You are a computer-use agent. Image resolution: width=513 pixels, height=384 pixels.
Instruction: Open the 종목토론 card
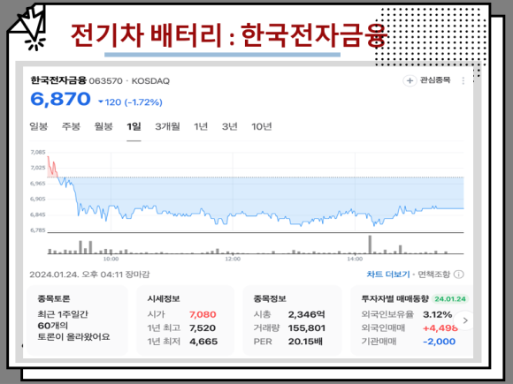[x=78, y=320]
